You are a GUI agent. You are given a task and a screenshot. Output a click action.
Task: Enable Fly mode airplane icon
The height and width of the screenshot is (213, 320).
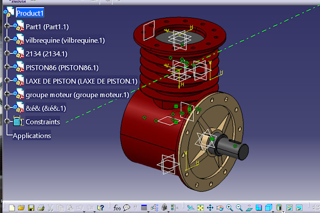[x=191, y=208]
